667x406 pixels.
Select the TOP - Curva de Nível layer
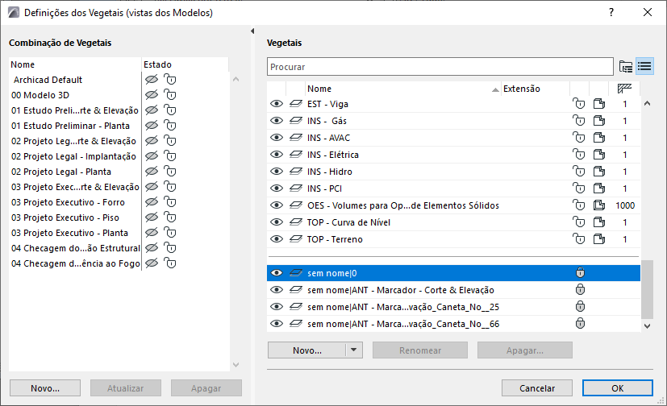click(348, 222)
